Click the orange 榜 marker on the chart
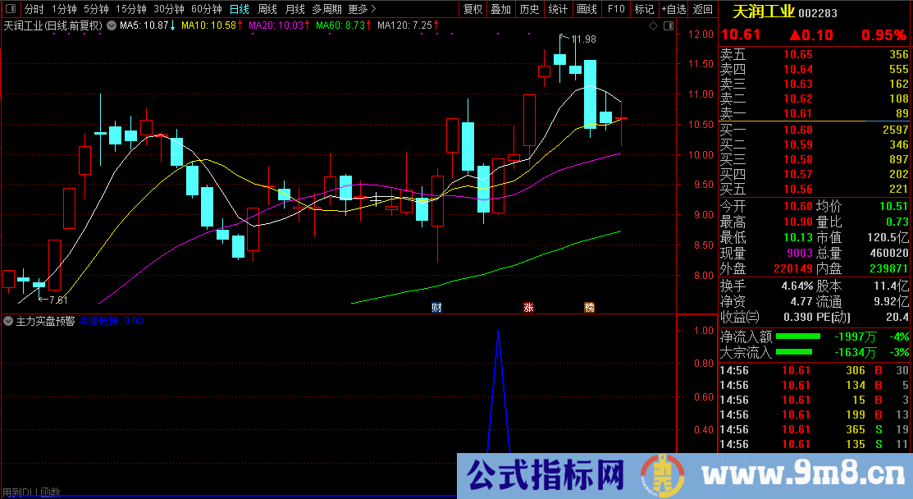 point(590,308)
